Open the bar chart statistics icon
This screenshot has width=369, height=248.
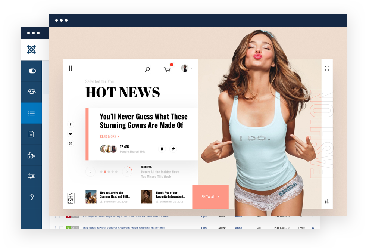327,201
